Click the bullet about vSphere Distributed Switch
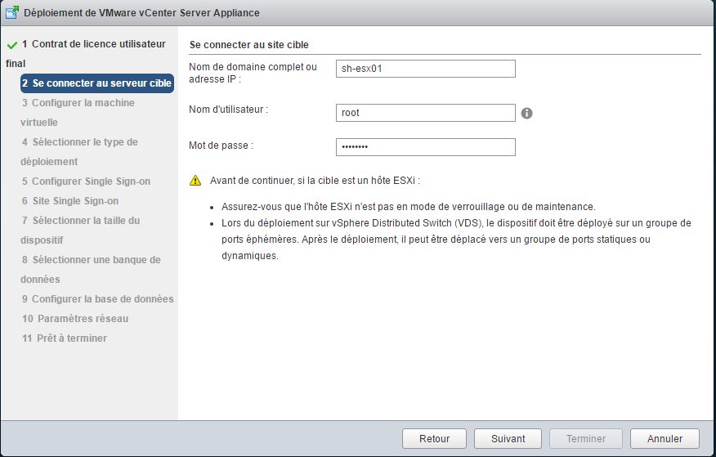This screenshot has width=716, height=457. pos(456,240)
